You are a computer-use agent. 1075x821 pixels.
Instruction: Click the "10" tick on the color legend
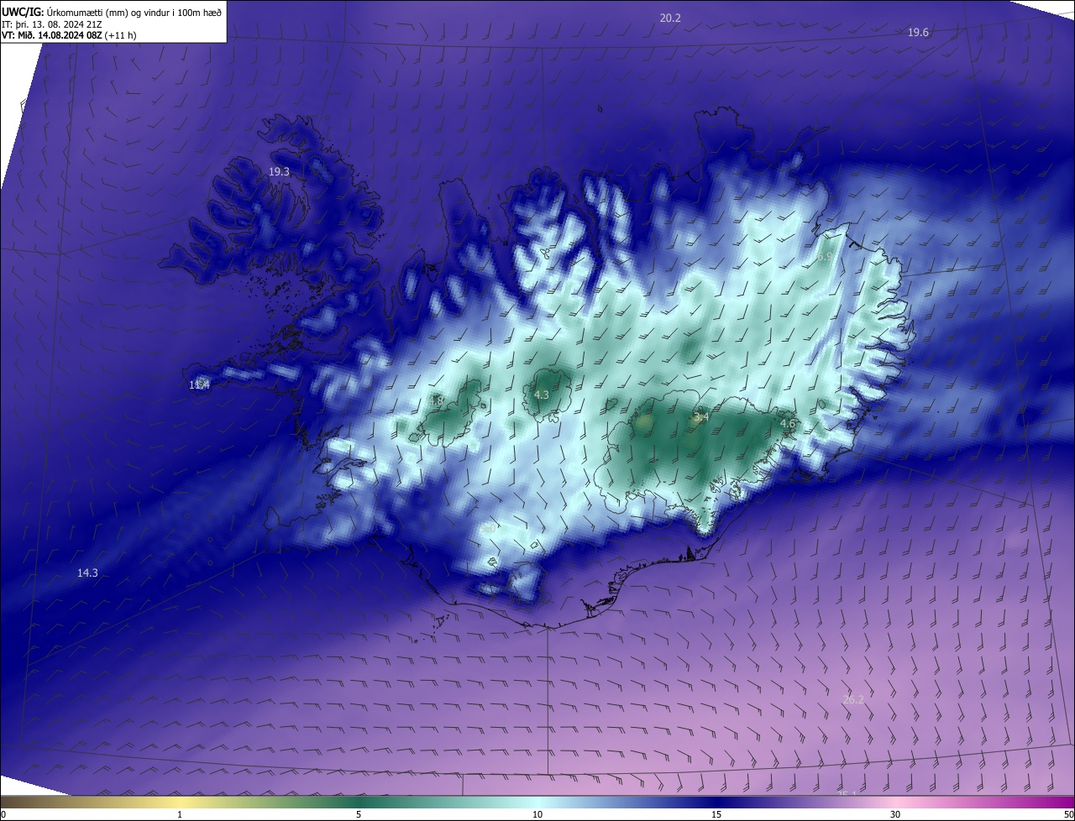[537, 814]
